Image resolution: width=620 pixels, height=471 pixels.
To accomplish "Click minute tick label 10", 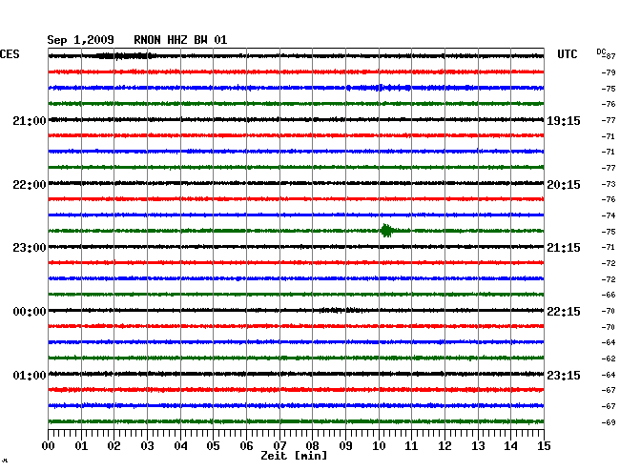I will click(x=379, y=446).
